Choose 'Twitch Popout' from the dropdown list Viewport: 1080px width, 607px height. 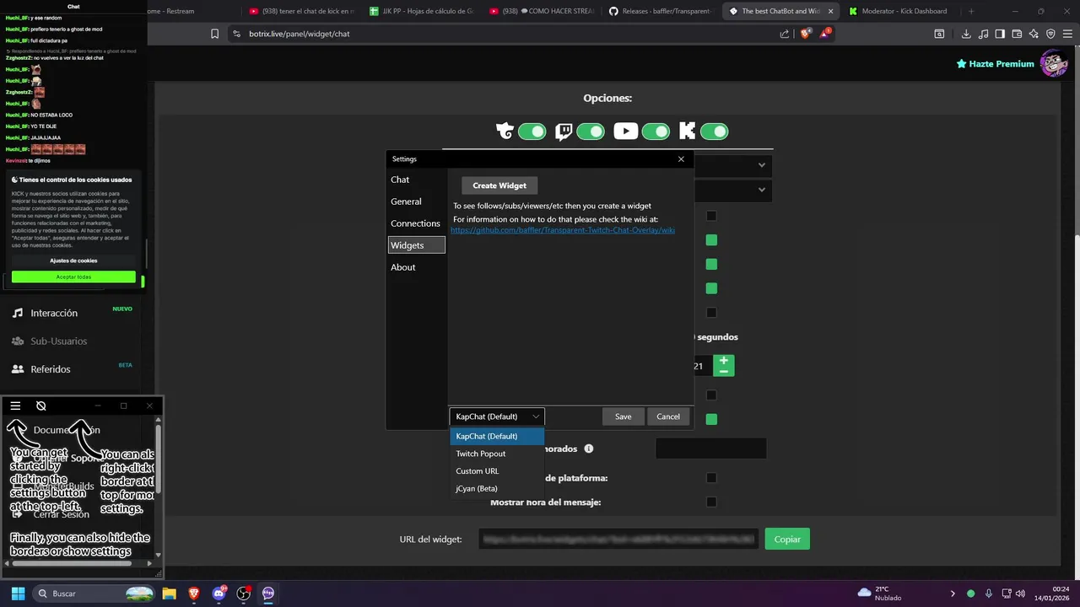click(497, 454)
